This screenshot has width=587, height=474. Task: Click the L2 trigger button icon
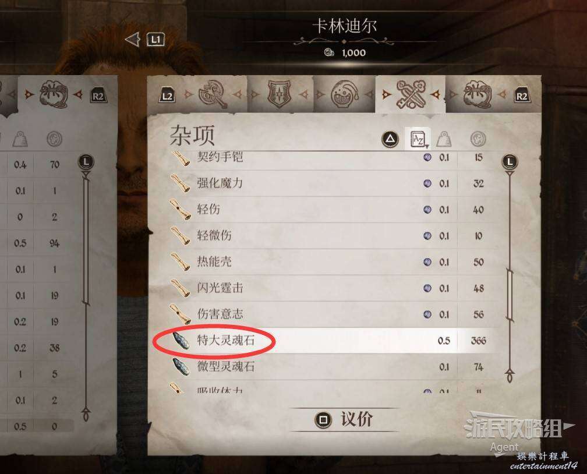coord(167,96)
